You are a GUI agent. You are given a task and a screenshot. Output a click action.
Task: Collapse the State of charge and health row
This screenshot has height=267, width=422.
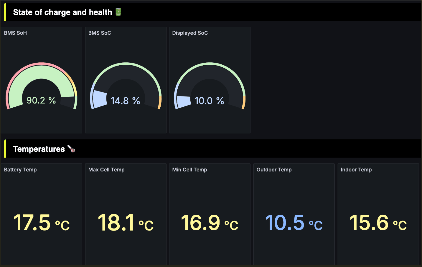click(x=62, y=12)
